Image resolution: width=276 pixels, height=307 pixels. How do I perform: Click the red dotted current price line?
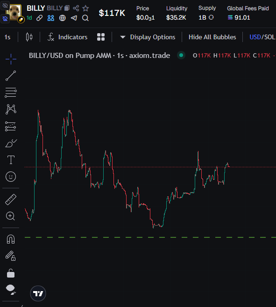[150, 167]
